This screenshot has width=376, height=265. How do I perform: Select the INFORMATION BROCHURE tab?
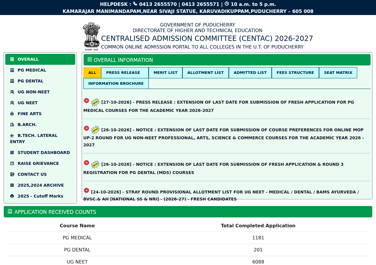pos(116,84)
